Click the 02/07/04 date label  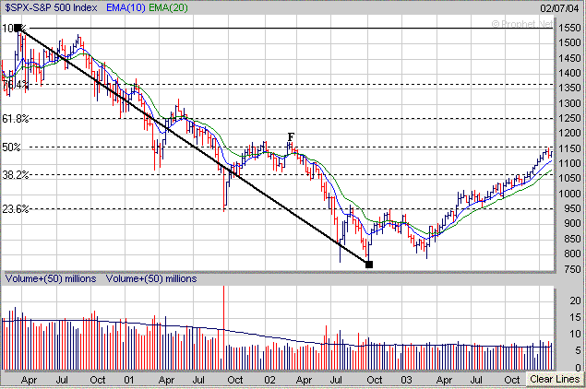tap(559, 8)
